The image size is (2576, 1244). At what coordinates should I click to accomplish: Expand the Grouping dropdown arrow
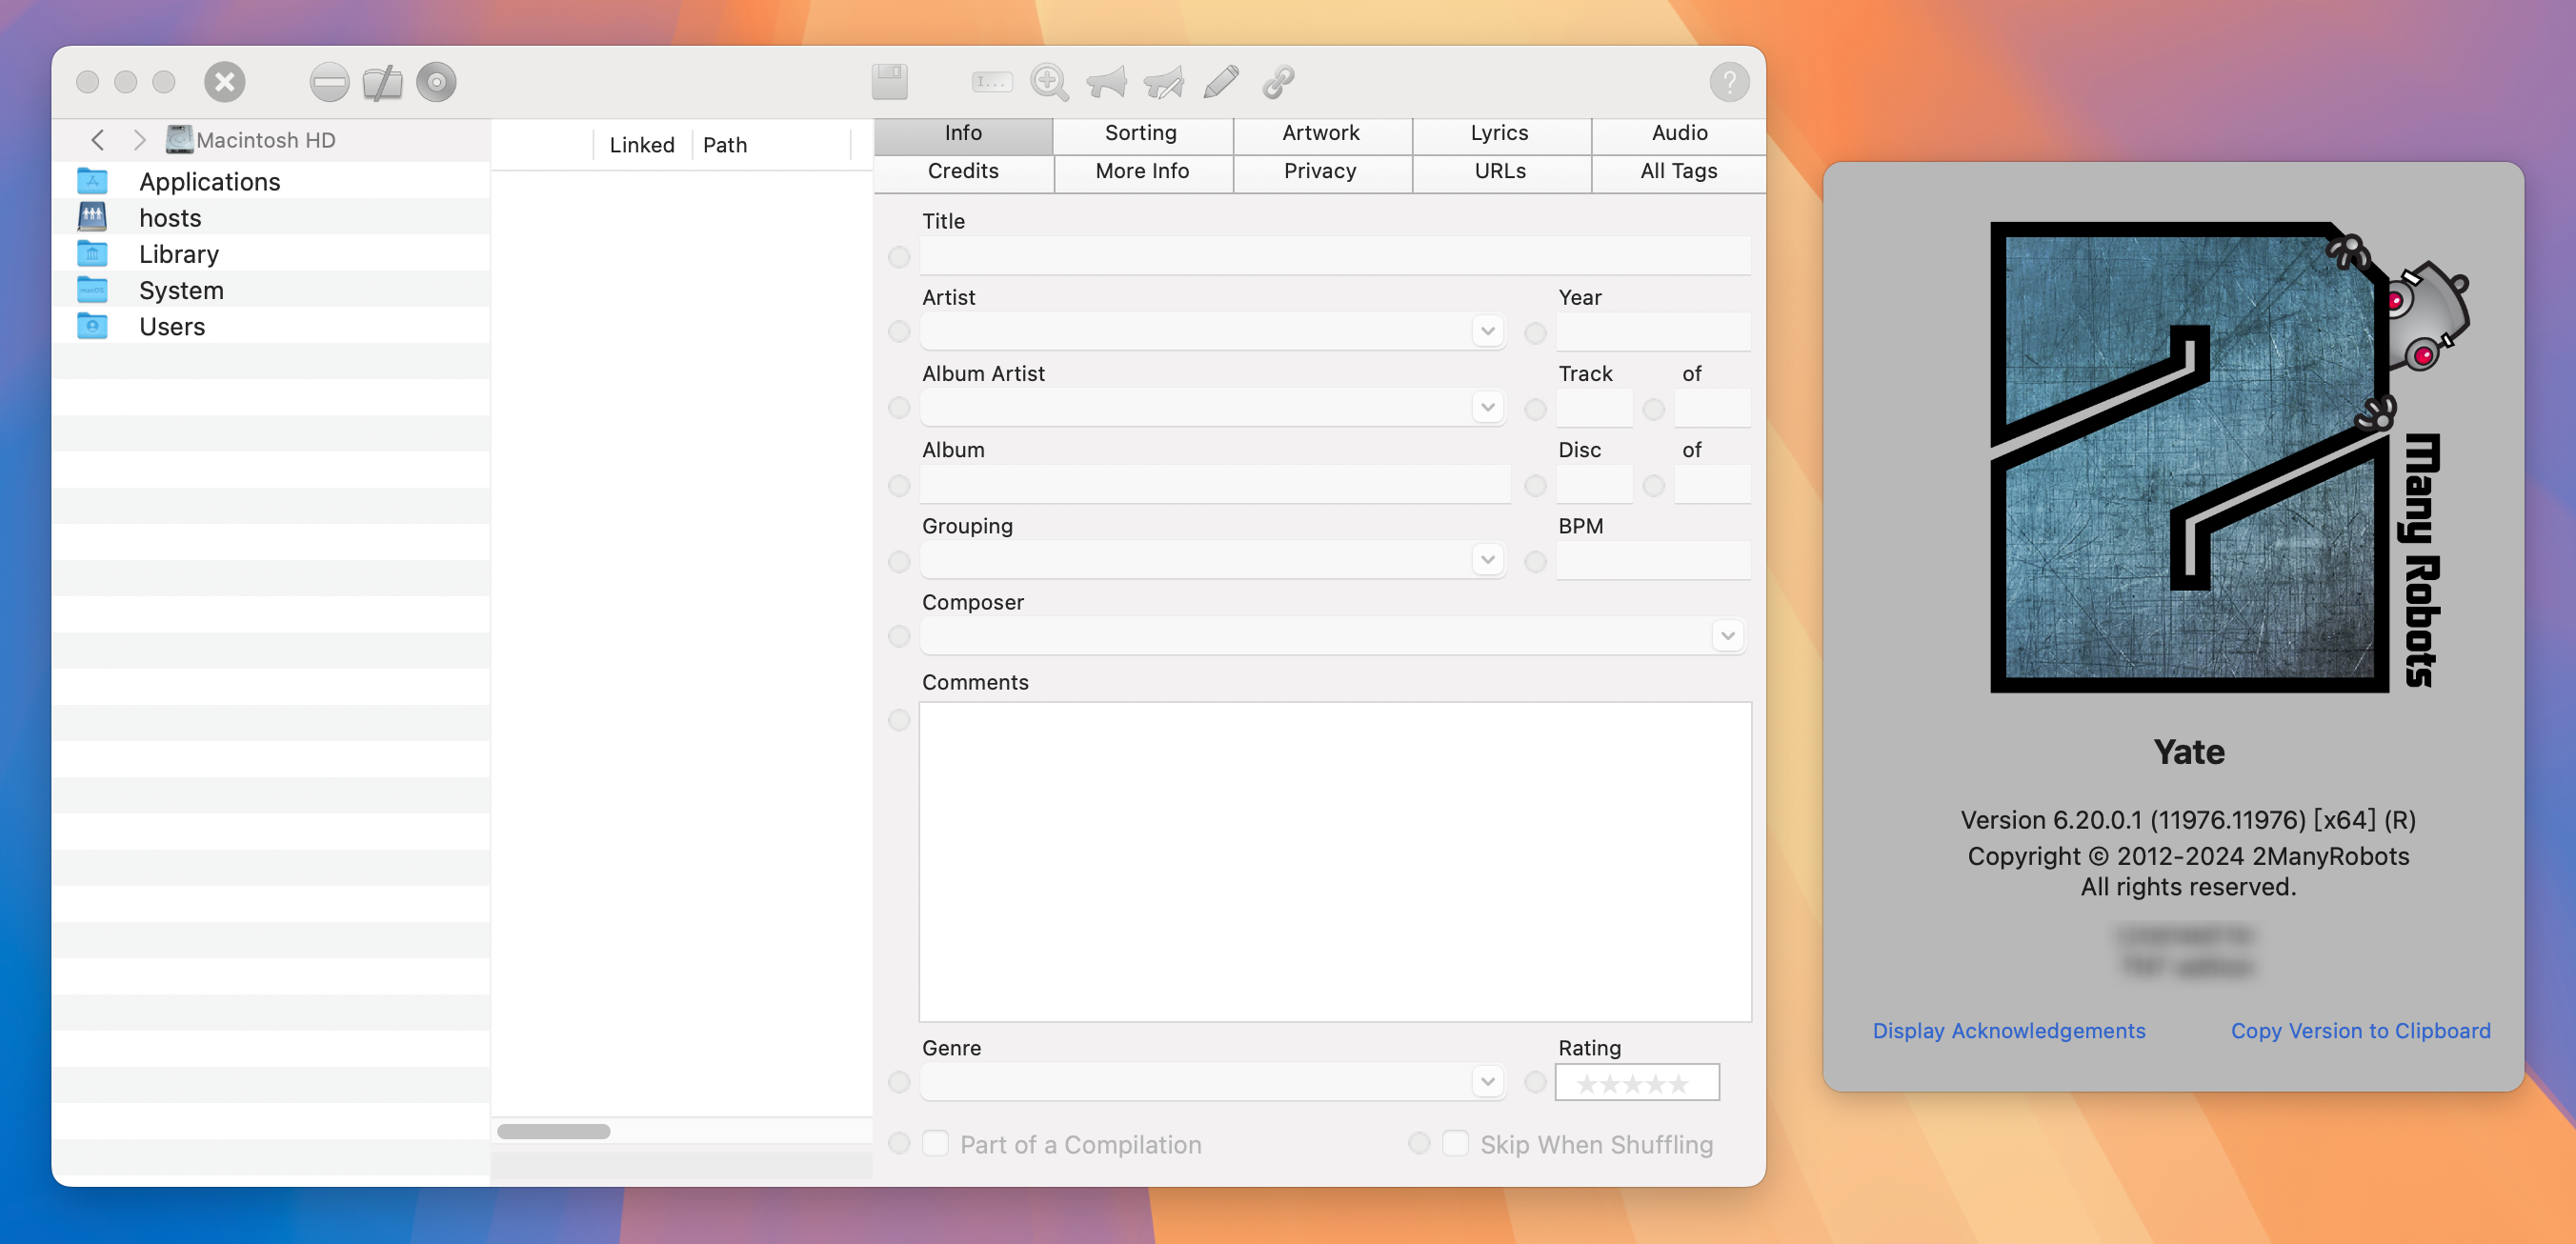(1487, 560)
